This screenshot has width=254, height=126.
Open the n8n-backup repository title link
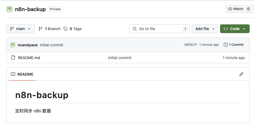point(30,9)
